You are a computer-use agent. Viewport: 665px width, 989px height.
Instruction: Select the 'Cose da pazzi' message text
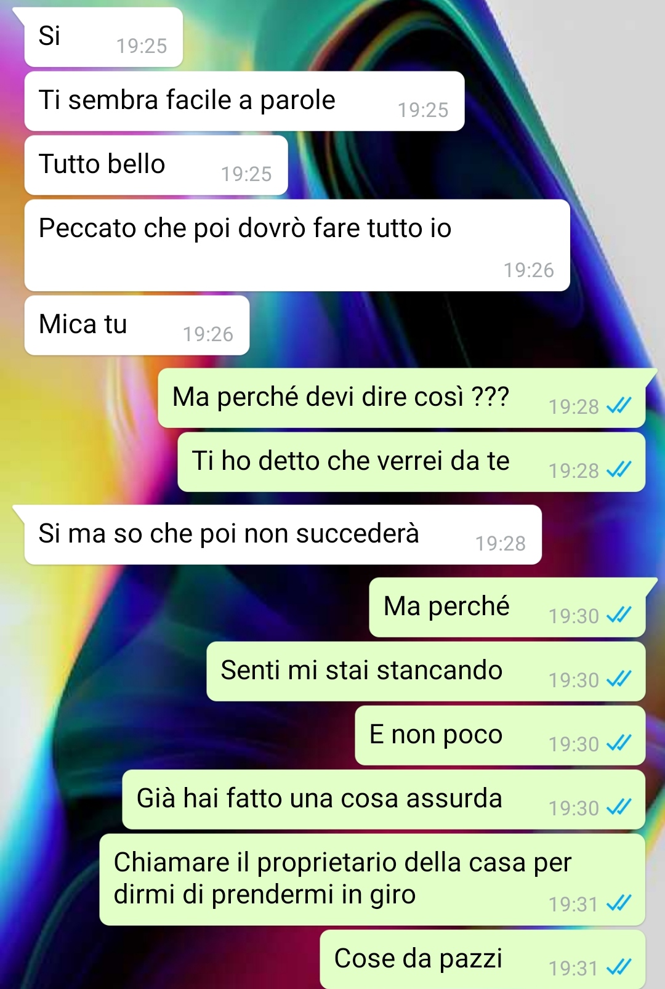418,958
